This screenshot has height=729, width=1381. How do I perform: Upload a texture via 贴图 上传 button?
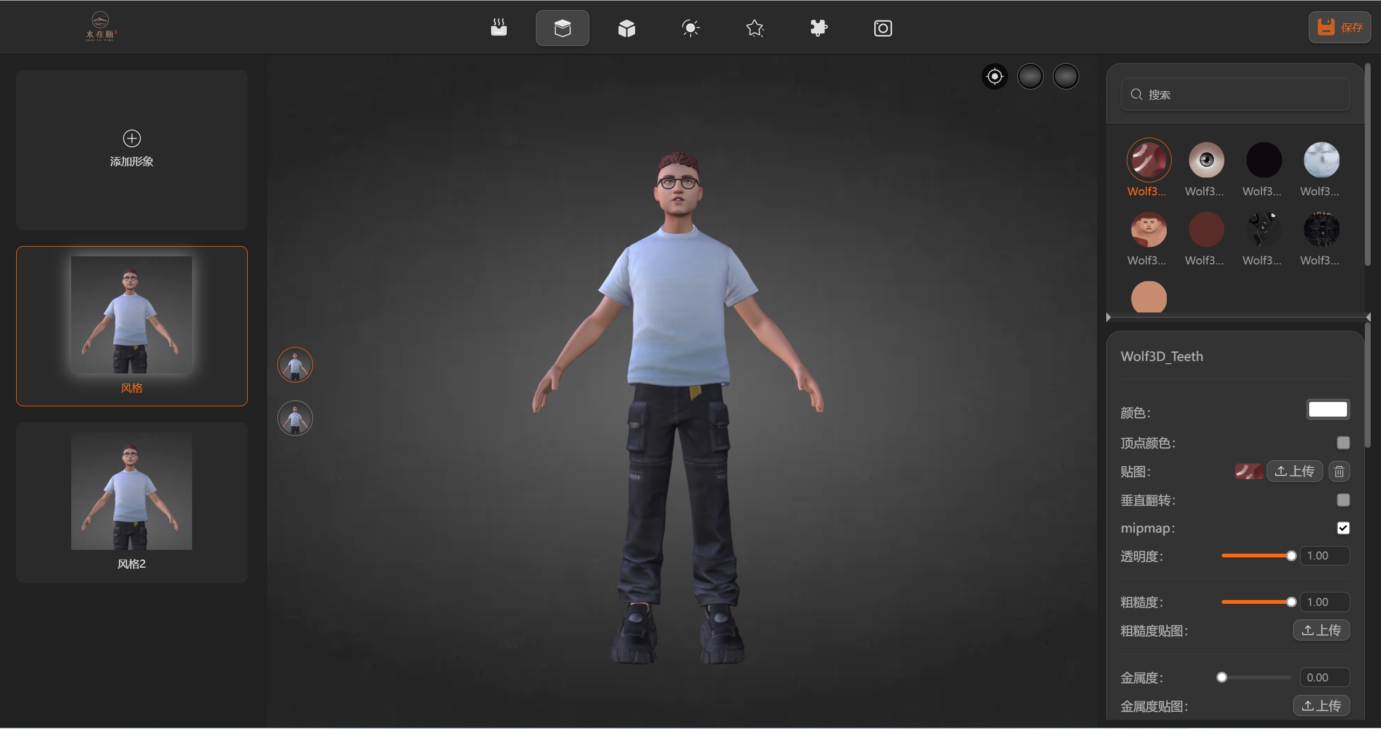tap(1294, 471)
